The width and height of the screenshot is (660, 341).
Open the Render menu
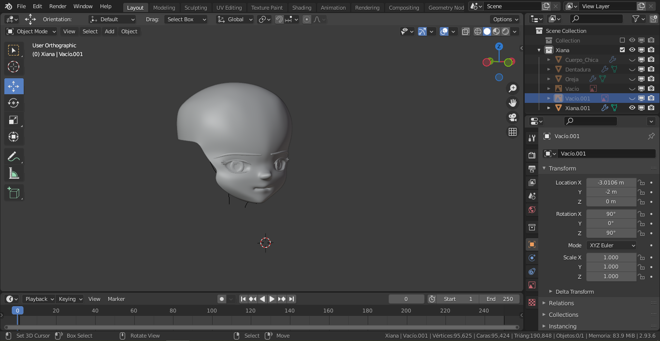[x=57, y=6]
